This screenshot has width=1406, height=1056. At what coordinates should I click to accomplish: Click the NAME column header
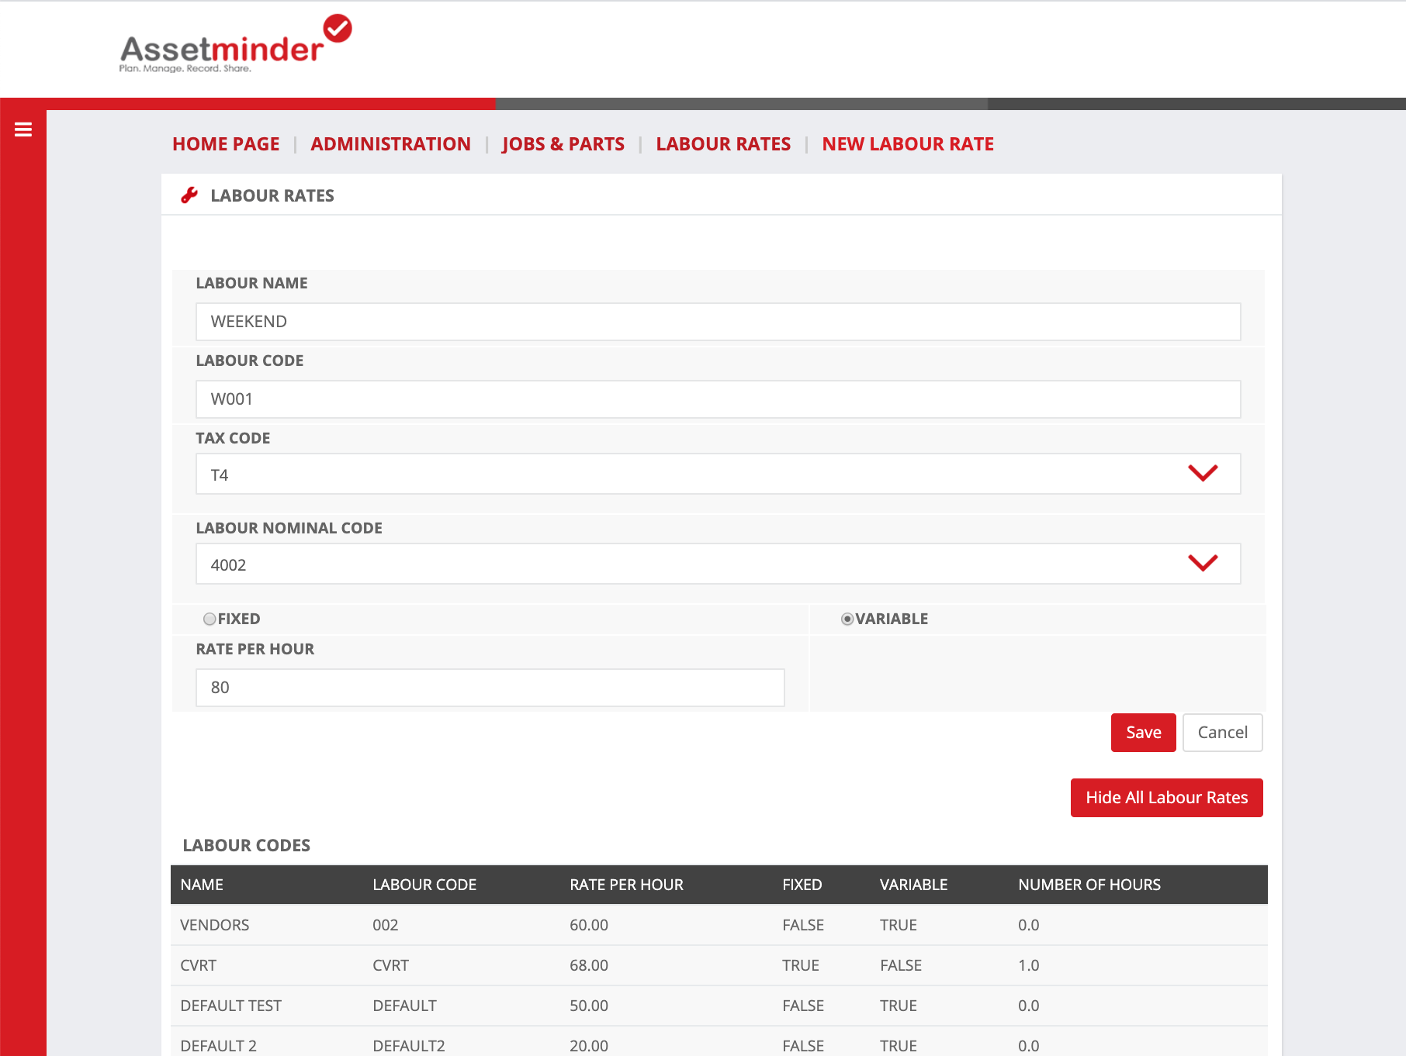tap(202, 885)
